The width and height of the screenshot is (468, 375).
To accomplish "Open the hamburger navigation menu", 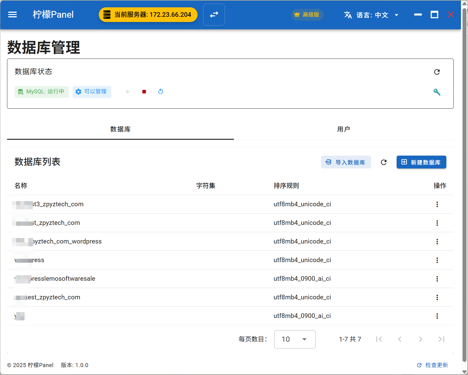I will tap(13, 15).
